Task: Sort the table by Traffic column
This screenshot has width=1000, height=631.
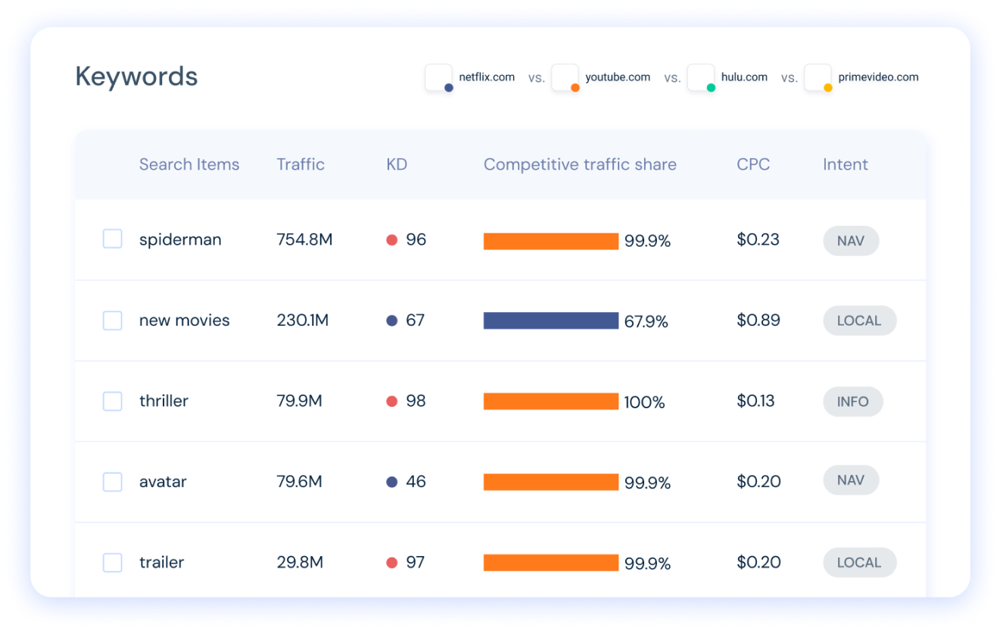Action: [301, 164]
